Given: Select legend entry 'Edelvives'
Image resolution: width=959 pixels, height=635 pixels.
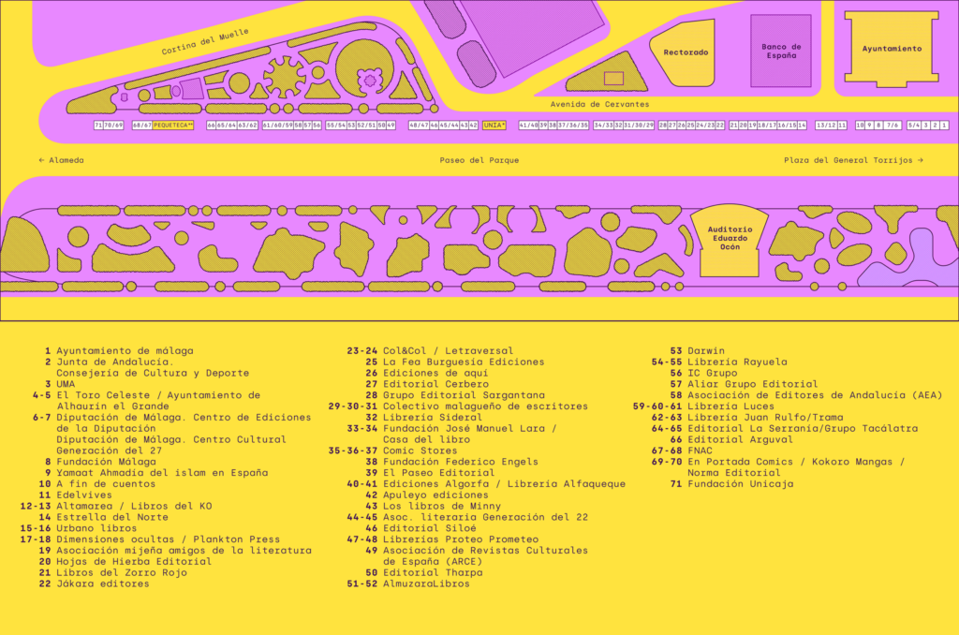Looking at the screenshot, I should click(84, 495).
